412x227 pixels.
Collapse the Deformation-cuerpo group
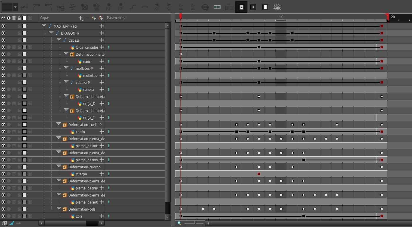point(59,166)
